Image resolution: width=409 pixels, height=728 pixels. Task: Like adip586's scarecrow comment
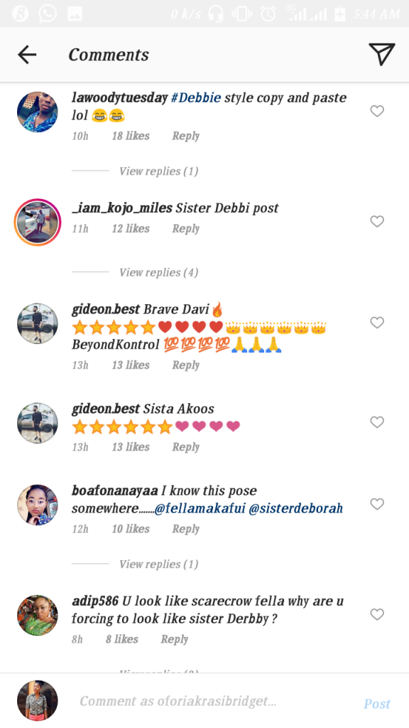click(x=377, y=615)
